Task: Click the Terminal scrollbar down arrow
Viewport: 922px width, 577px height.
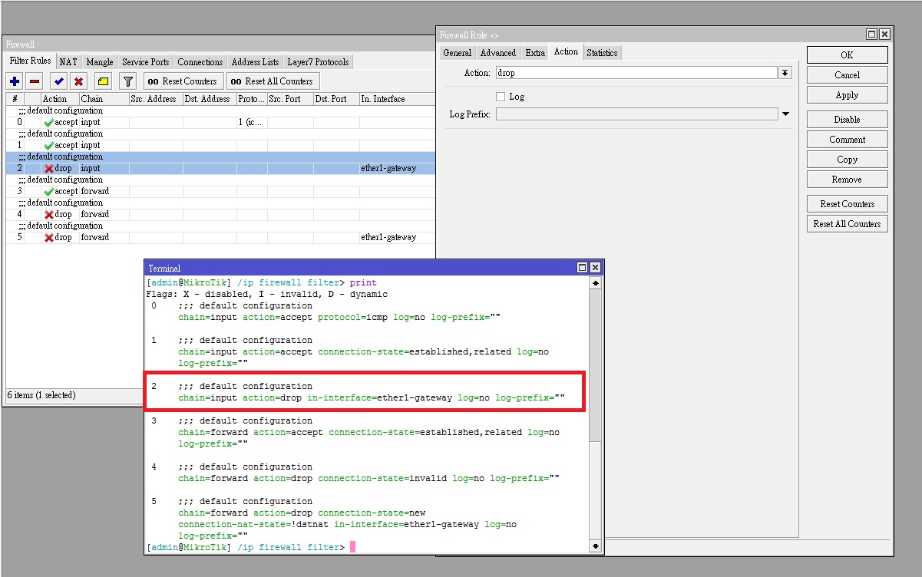Action: click(x=595, y=546)
